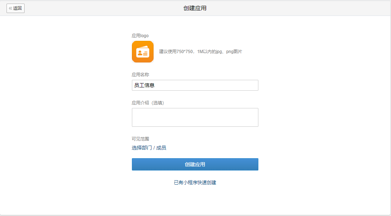
Task: Click the orange employee card logo
Action: click(x=142, y=51)
